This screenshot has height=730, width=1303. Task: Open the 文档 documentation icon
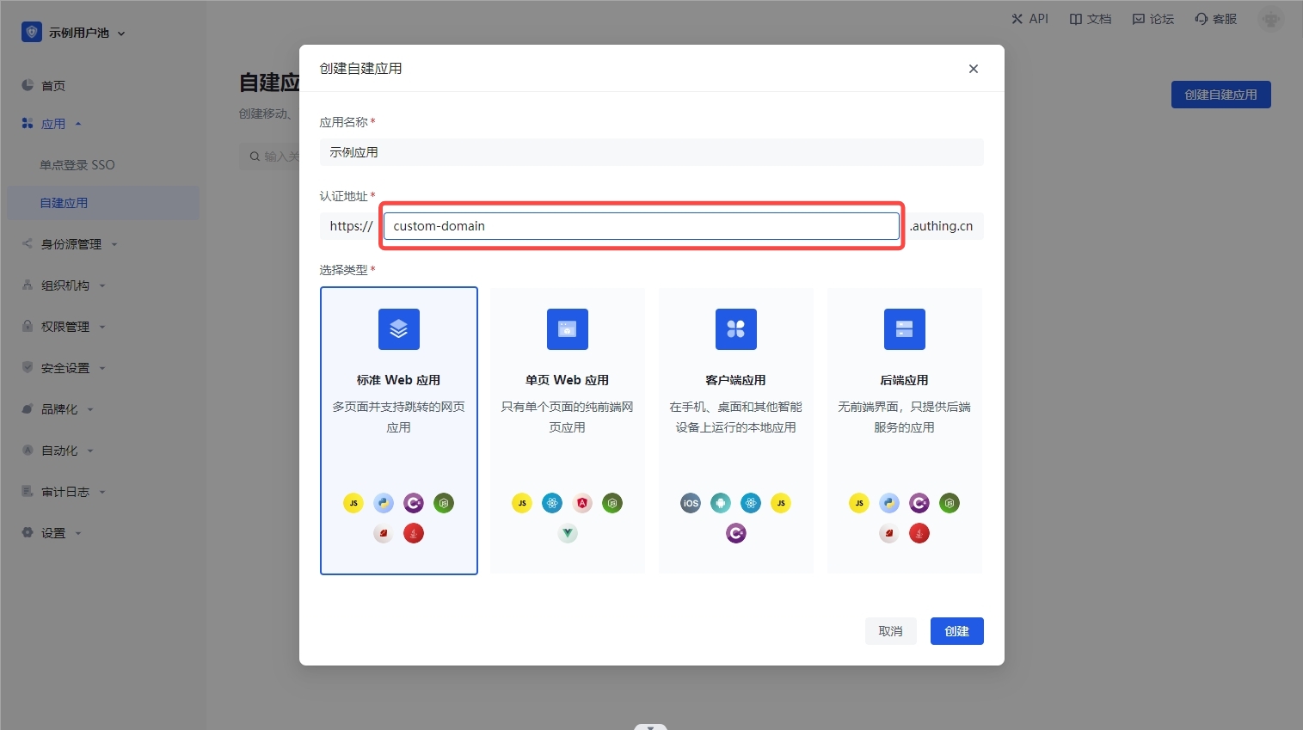pos(1076,19)
